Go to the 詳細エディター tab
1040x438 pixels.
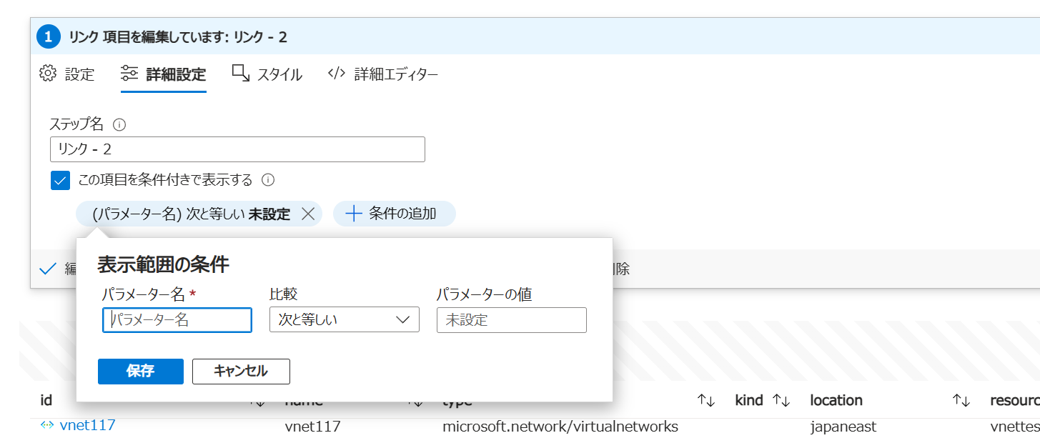[x=383, y=74]
